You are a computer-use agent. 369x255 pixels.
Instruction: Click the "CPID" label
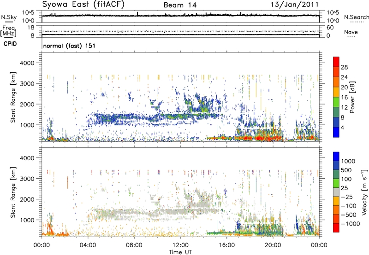tap(10, 44)
